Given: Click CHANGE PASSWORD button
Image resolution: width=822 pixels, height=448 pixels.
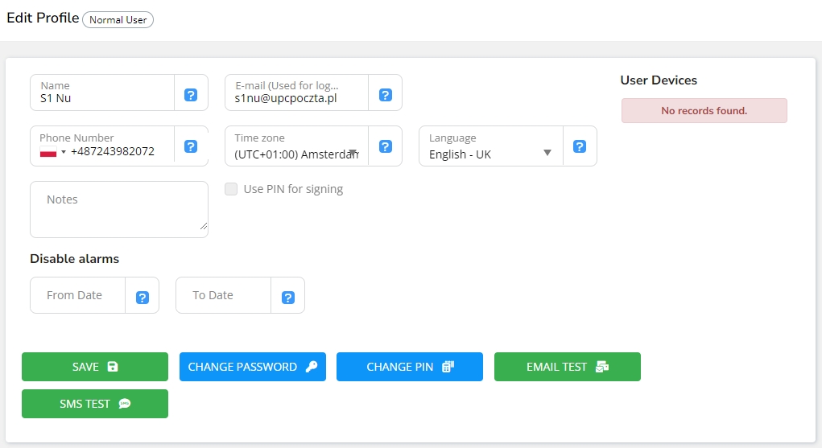Looking at the screenshot, I should point(252,367).
